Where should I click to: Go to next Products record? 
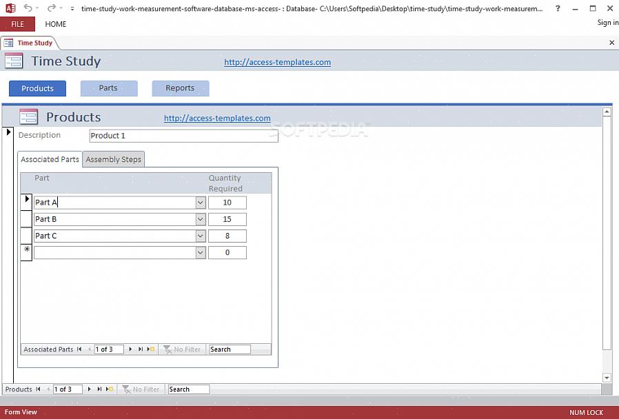point(89,389)
